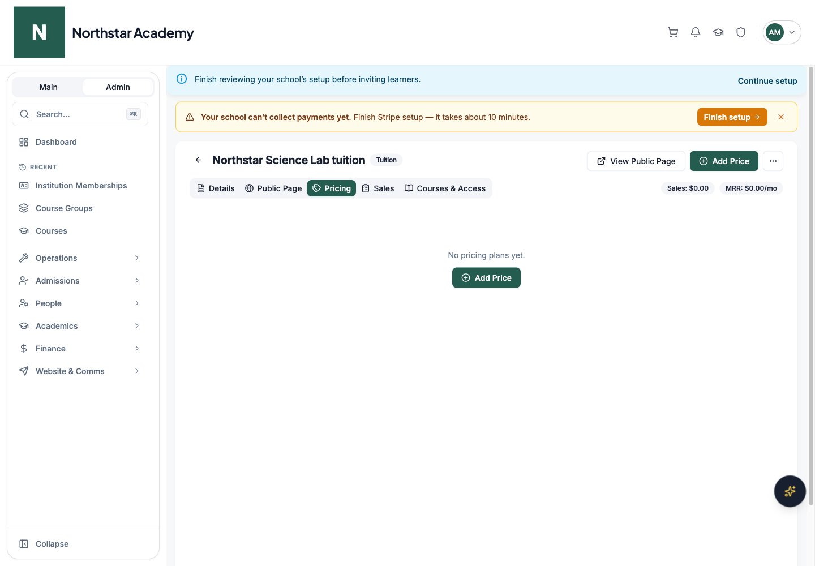Click Add Price in the header
The image size is (815, 566).
tap(724, 161)
